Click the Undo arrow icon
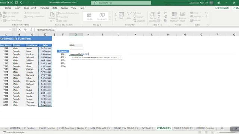Screen dimensions: 239x134 pos(21,3)
